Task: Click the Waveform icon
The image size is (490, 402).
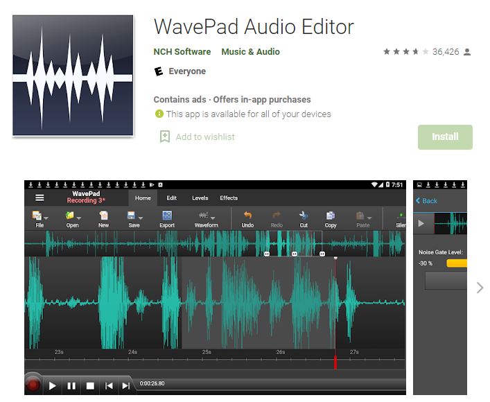Action: coord(204,215)
